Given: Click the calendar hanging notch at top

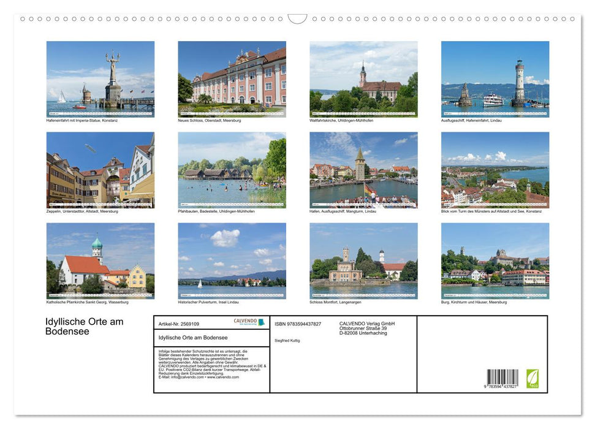Looking at the screenshot, I should pyautogui.click(x=297, y=18).
